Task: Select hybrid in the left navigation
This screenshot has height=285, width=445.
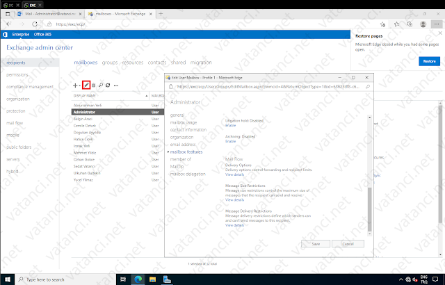Action: click(13, 171)
